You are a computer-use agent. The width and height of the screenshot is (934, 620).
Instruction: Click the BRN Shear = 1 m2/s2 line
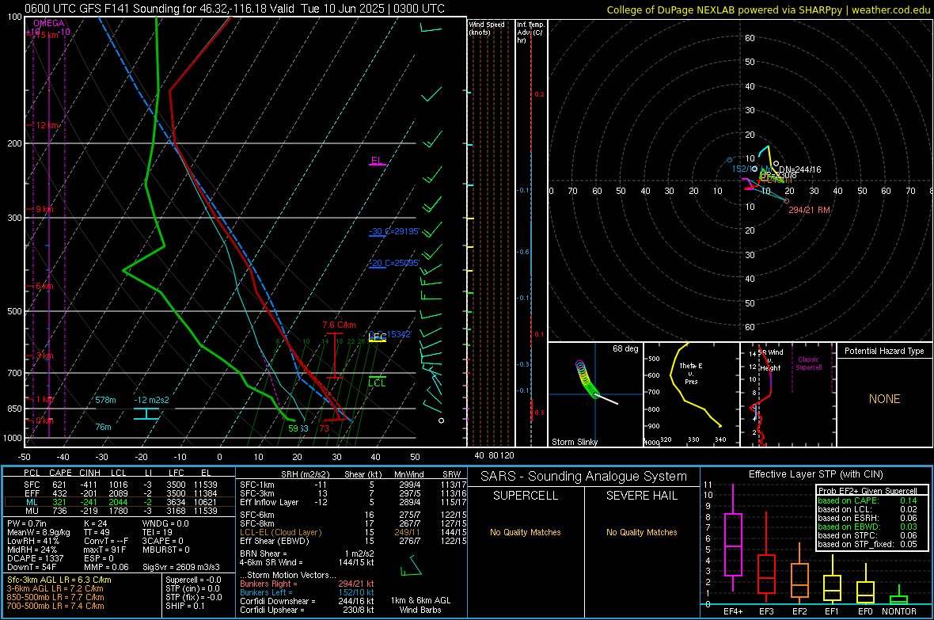pos(307,553)
